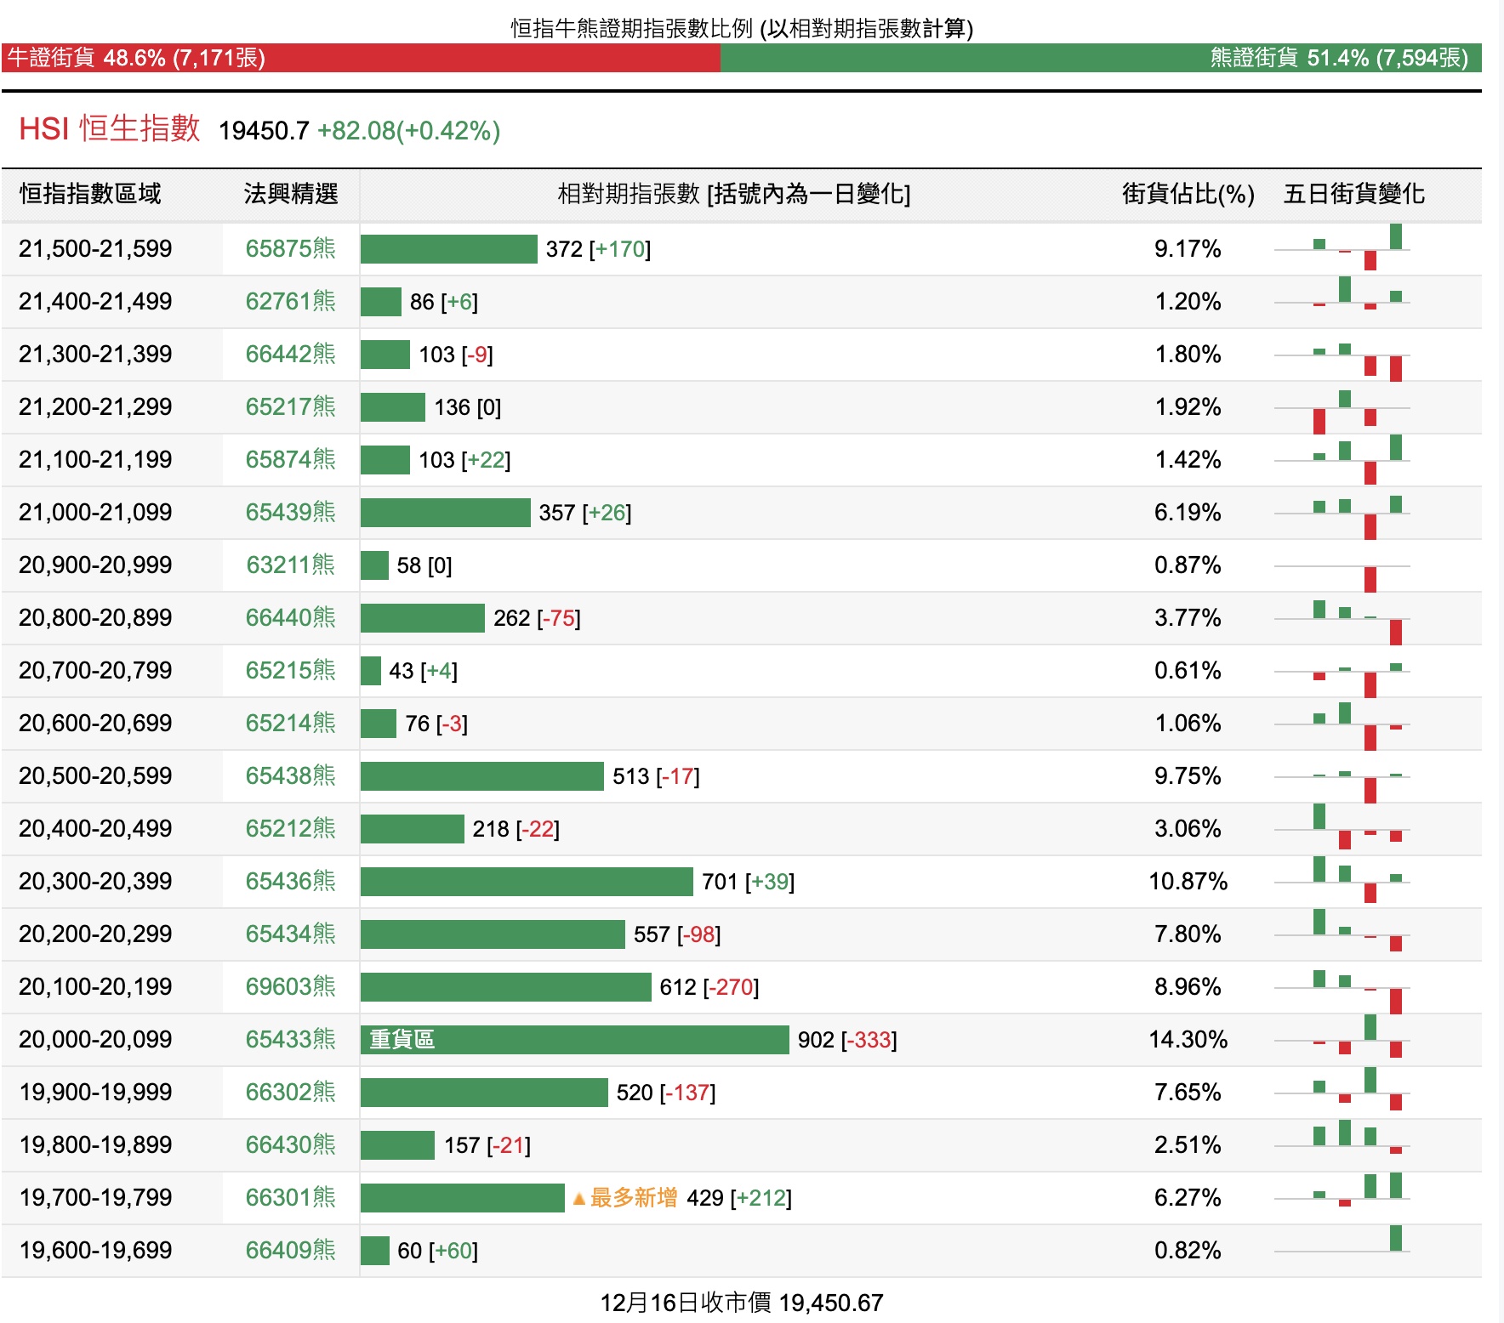This screenshot has height=1323, width=1504.
Task: Click the 恒指指數區域 column header
Action: point(90,194)
